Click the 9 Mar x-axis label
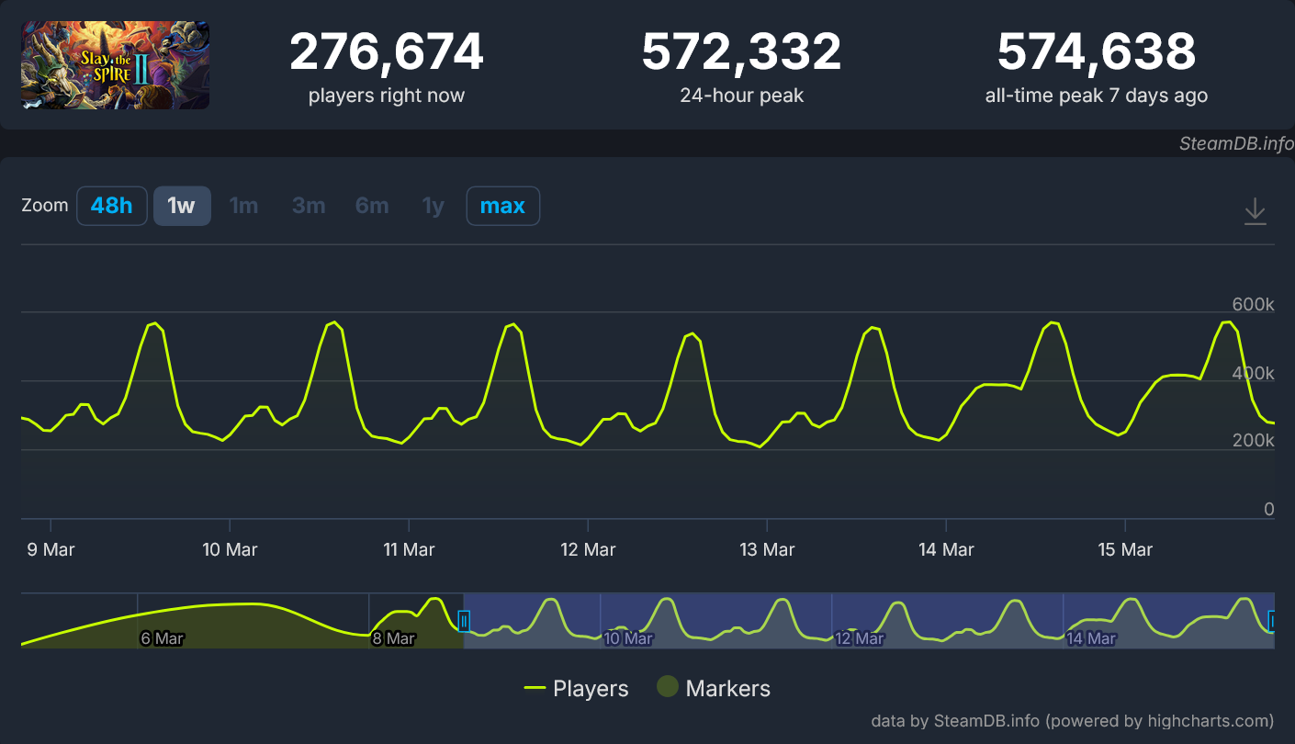 tap(51, 549)
